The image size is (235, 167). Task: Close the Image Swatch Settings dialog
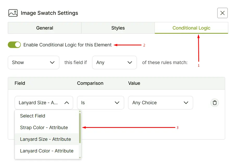pos(222,13)
